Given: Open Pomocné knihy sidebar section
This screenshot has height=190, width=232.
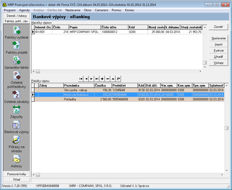Looking at the screenshot, I should [x=17, y=174].
